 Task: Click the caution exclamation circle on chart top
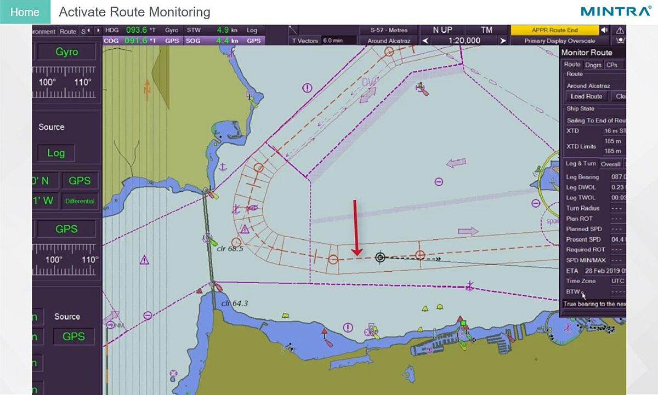click(307, 88)
